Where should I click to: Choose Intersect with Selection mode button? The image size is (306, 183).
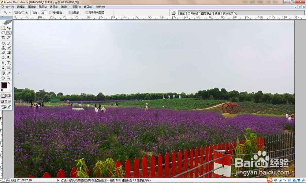[x=27, y=13]
